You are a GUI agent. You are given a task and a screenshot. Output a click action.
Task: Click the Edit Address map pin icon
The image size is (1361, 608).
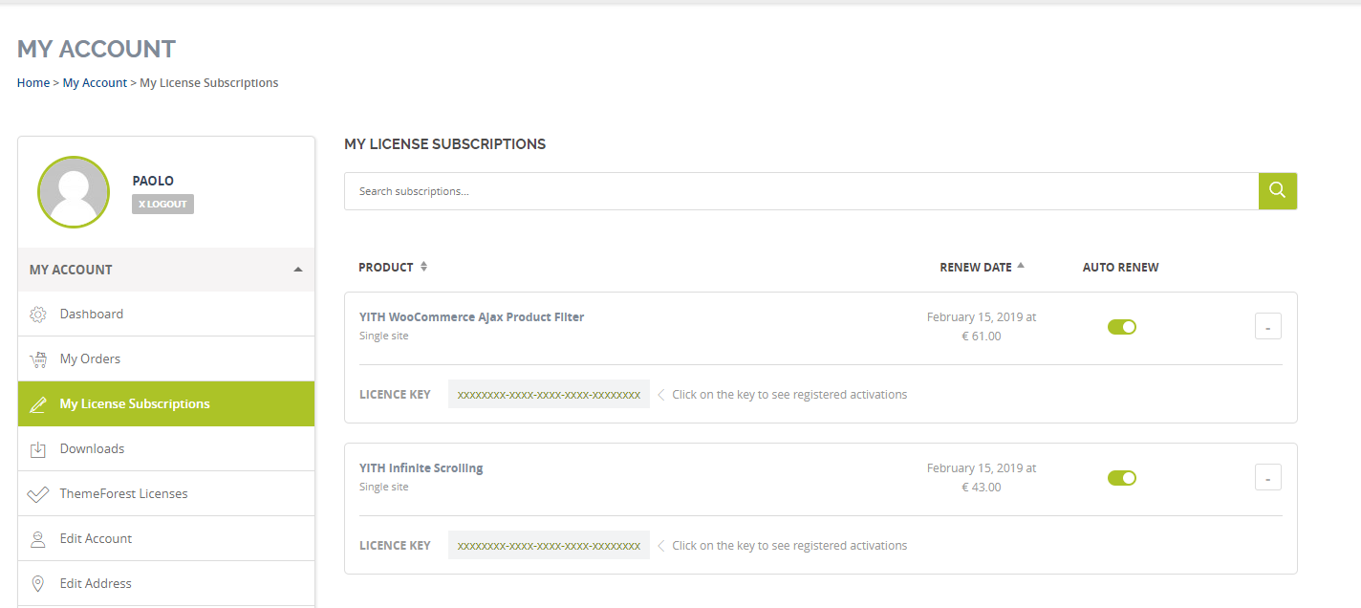pyautogui.click(x=38, y=584)
